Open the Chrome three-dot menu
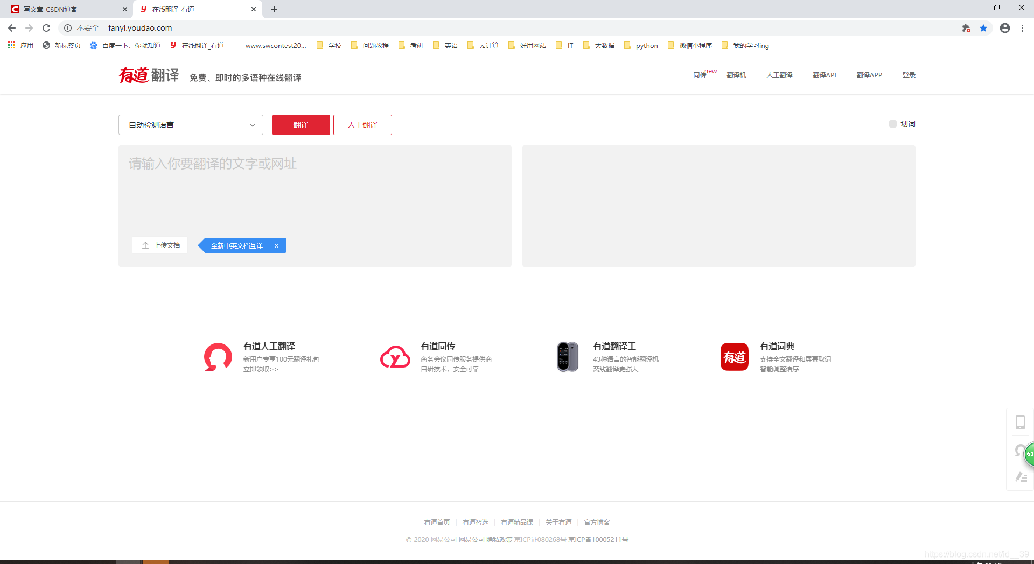 (x=1022, y=28)
